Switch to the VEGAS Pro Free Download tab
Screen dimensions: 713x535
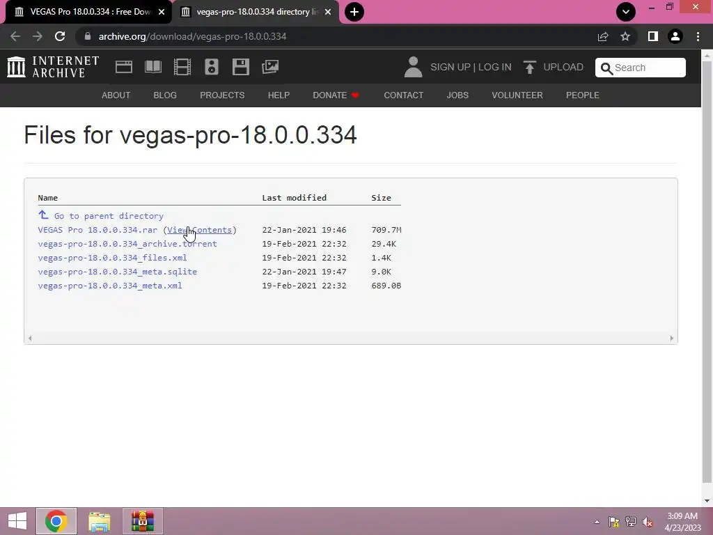tap(88, 12)
